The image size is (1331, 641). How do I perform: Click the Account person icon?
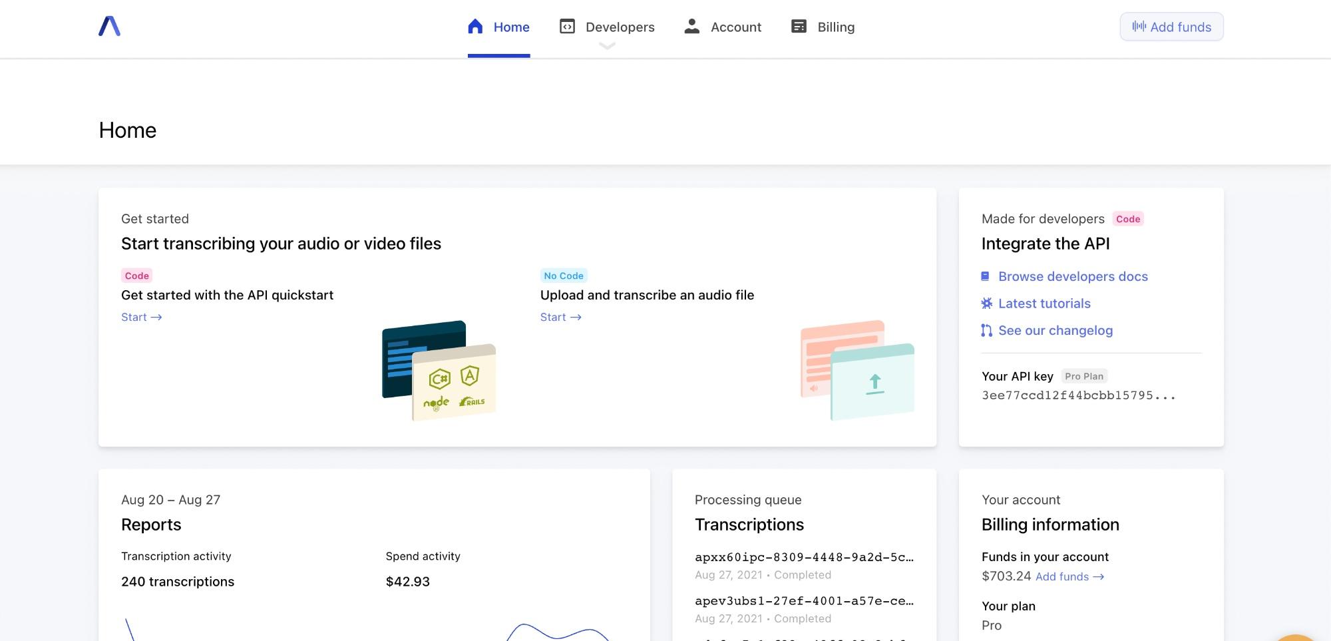(692, 27)
